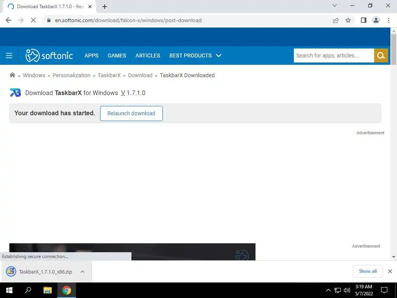Viewport: 397px width, 298px height.
Task: Click Relaunch download button
Action: pyautogui.click(x=131, y=113)
